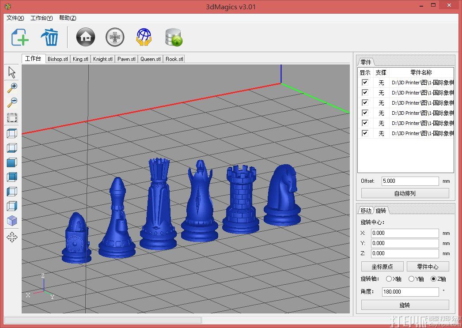Switch to the 移动 tab

pyautogui.click(x=366, y=211)
